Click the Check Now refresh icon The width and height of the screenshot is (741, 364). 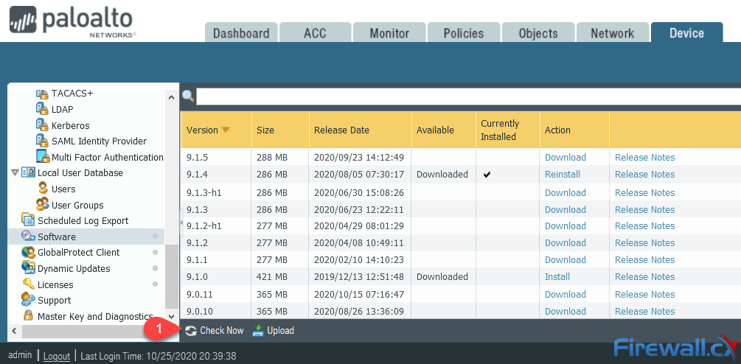[x=190, y=331]
